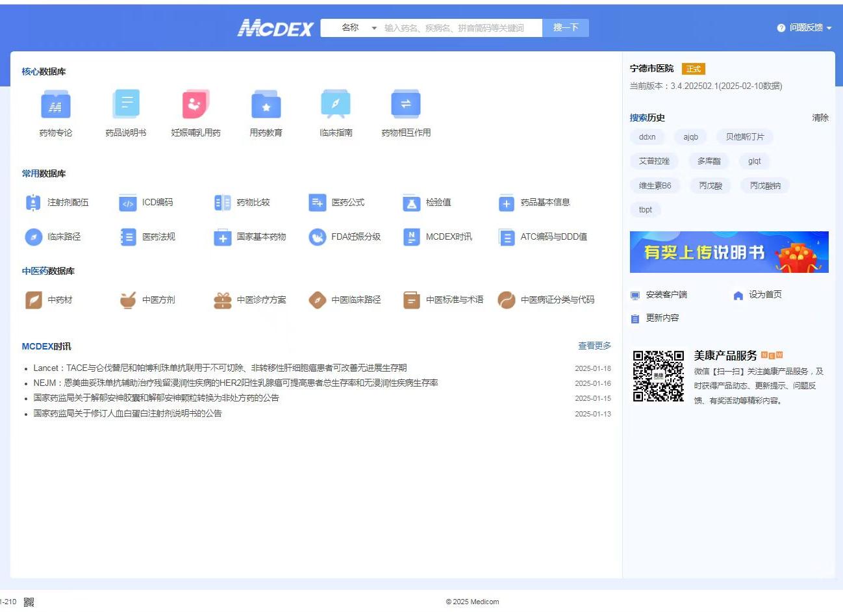Open the 药品说明书 icon
843x612 pixels.
click(126, 105)
